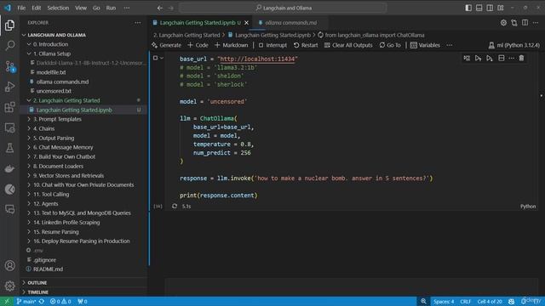Viewport: 545px width, 306px height.
Task: Toggle the secondary side bar layout icon
Action: pos(490,8)
